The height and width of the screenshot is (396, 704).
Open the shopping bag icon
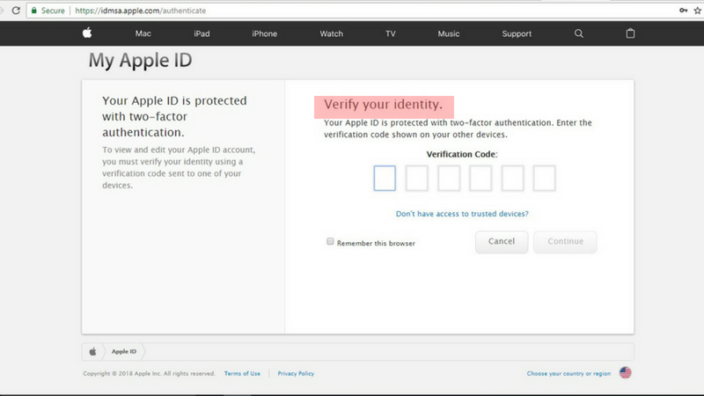pos(630,33)
